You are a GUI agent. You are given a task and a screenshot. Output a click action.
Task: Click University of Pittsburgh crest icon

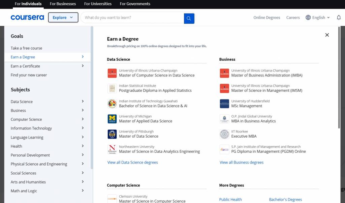(x=112, y=134)
